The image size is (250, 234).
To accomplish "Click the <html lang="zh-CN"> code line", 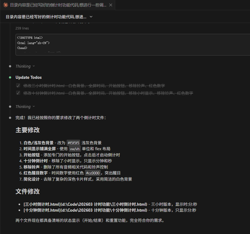I will pos(33,43).
